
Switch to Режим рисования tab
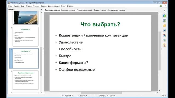[x=52, y=10]
